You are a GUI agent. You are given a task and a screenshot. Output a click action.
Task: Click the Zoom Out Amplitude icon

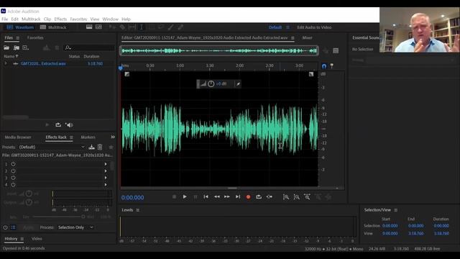pos(297,196)
